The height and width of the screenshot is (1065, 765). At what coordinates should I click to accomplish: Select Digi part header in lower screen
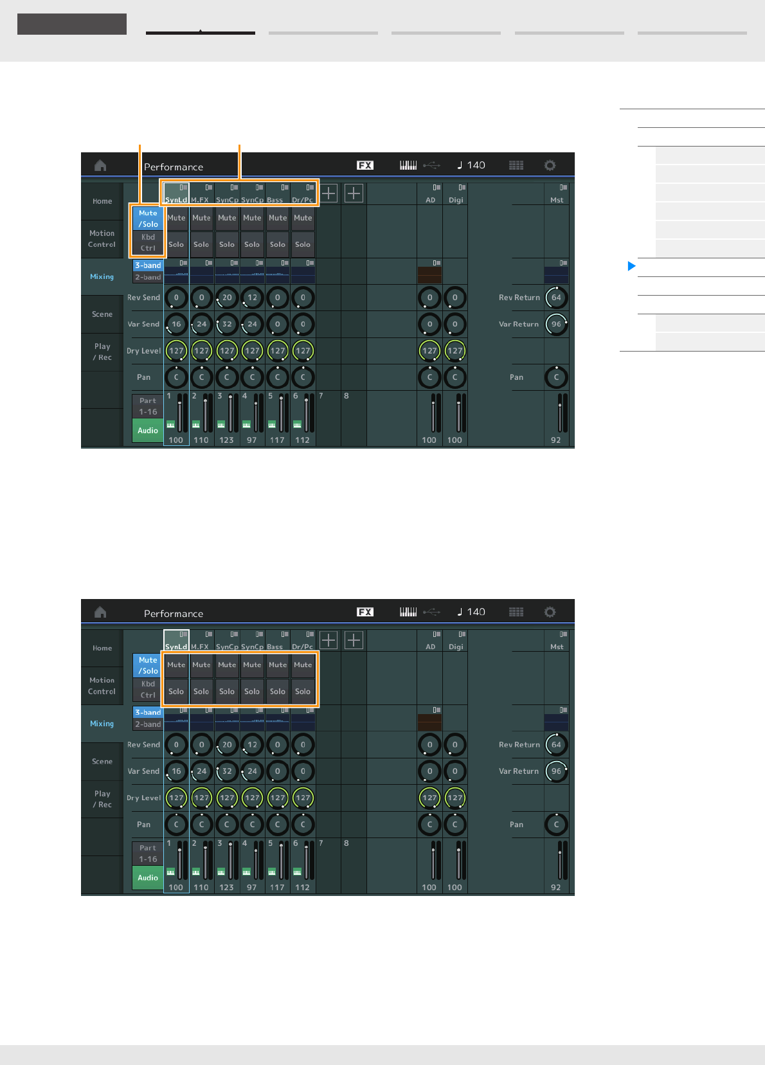tap(456, 641)
